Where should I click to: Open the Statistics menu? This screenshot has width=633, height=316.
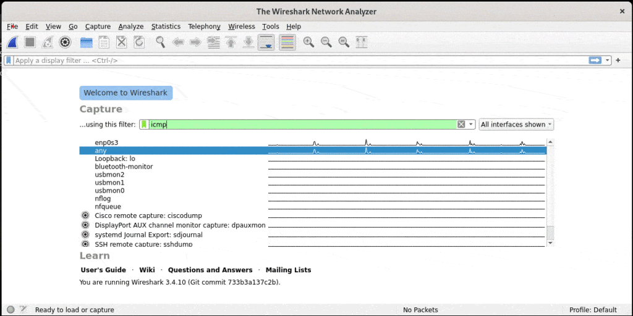(166, 27)
